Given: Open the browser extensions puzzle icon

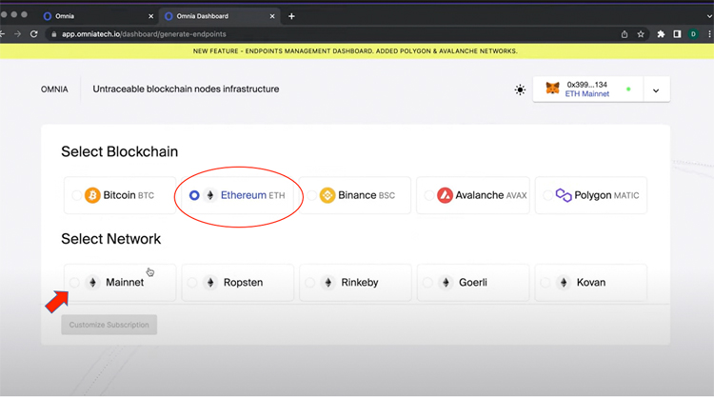Looking at the screenshot, I should [x=661, y=34].
